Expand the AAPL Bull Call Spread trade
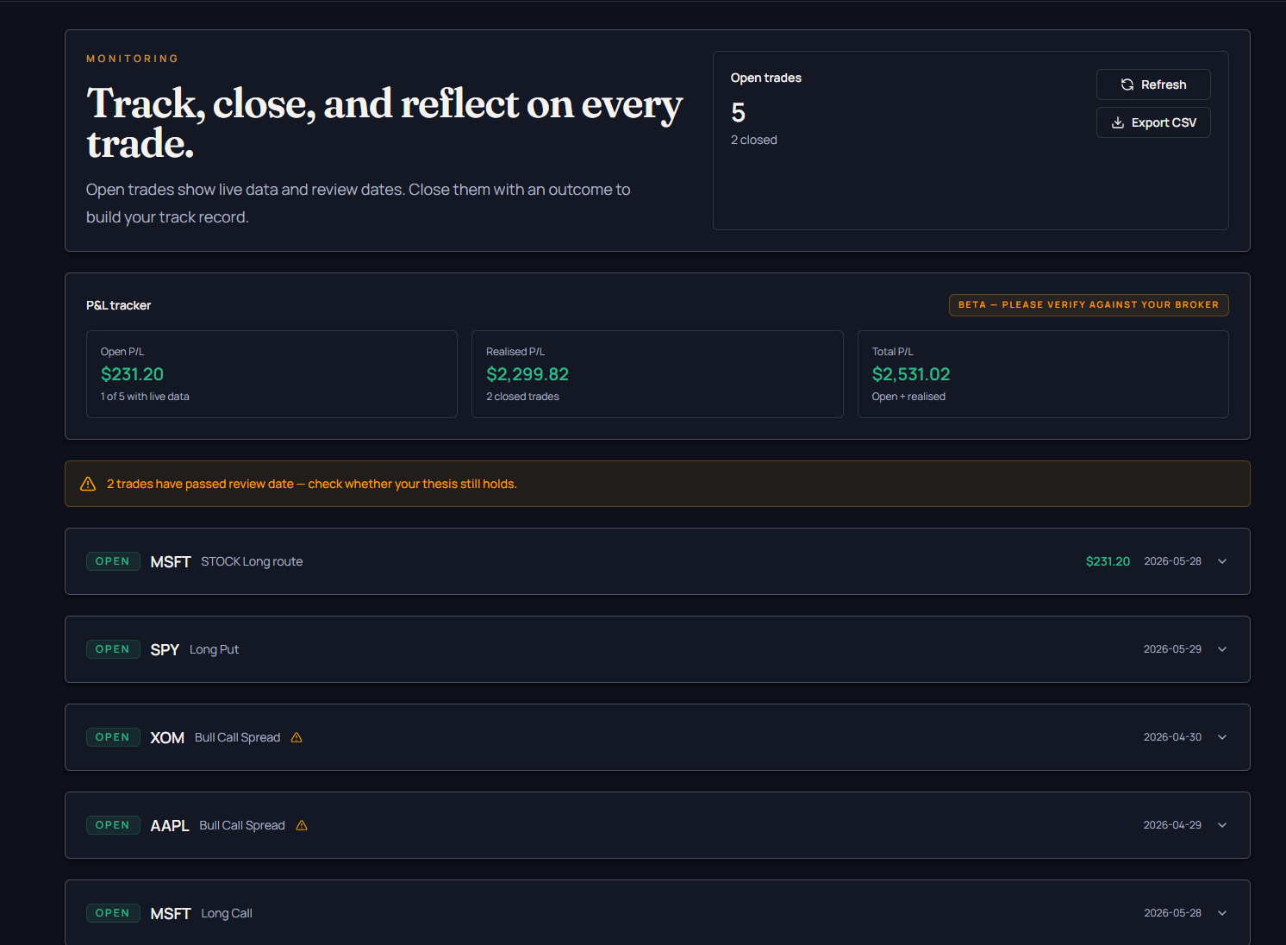The width and height of the screenshot is (1286, 945). 1222,825
